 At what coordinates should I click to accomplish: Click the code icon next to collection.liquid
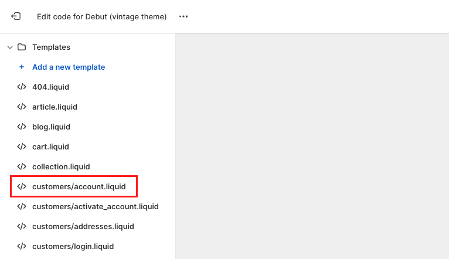[x=22, y=166]
